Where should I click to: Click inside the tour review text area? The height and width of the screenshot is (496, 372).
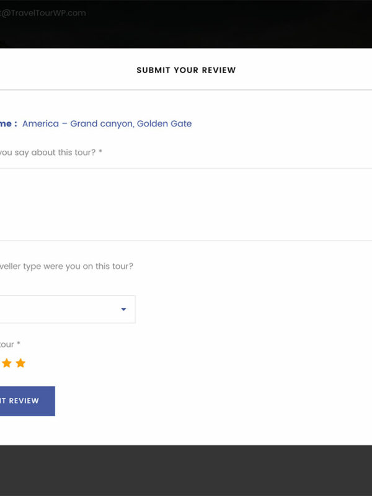186,205
